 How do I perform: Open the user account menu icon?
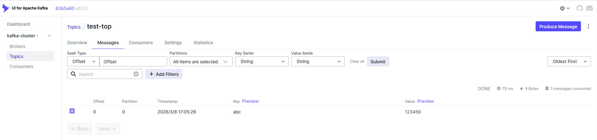coord(565,8)
